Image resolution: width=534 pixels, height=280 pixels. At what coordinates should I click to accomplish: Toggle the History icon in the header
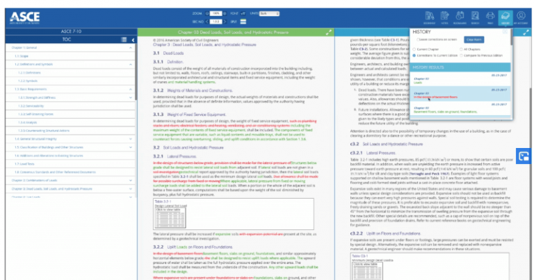[505, 17]
